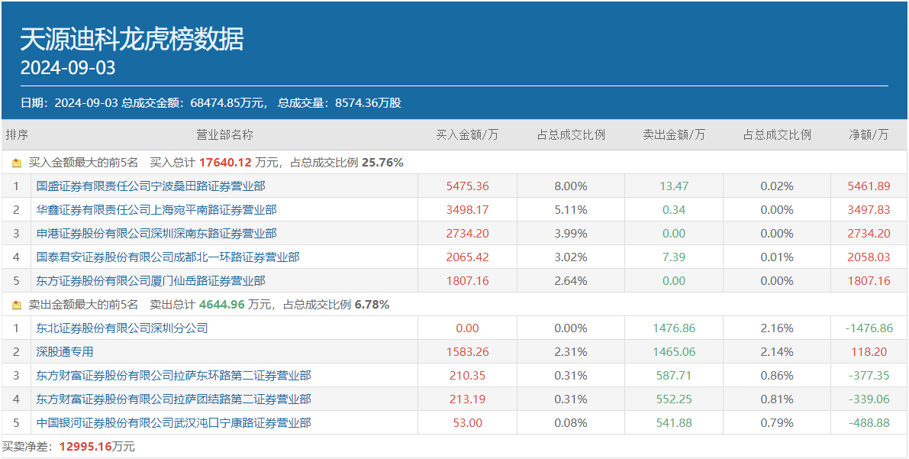Click the 买入金额/万 column header

pyautogui.click(x=467, y=134)
